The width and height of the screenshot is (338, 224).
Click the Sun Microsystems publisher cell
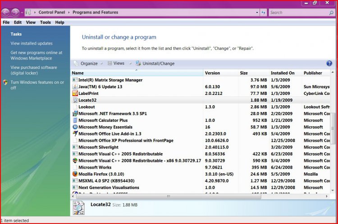tap(316, 87)
